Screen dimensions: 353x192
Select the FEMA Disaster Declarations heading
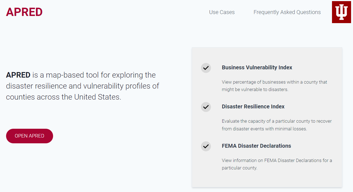256,146
